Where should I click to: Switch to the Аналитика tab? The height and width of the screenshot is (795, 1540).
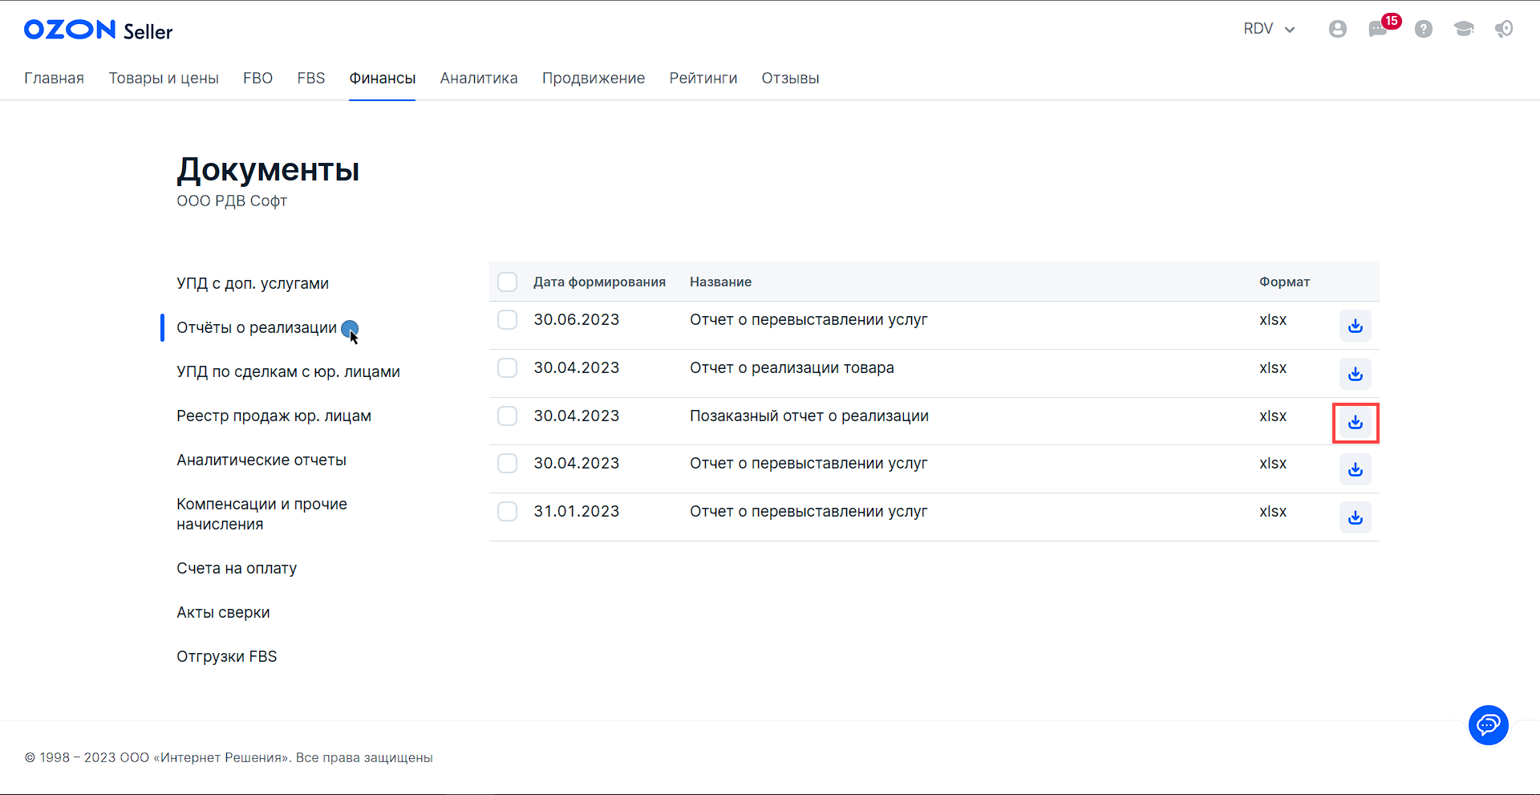point(479,78)
